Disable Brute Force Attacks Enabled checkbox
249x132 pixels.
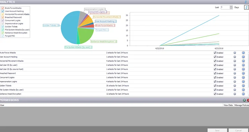(x=215, y=53)
